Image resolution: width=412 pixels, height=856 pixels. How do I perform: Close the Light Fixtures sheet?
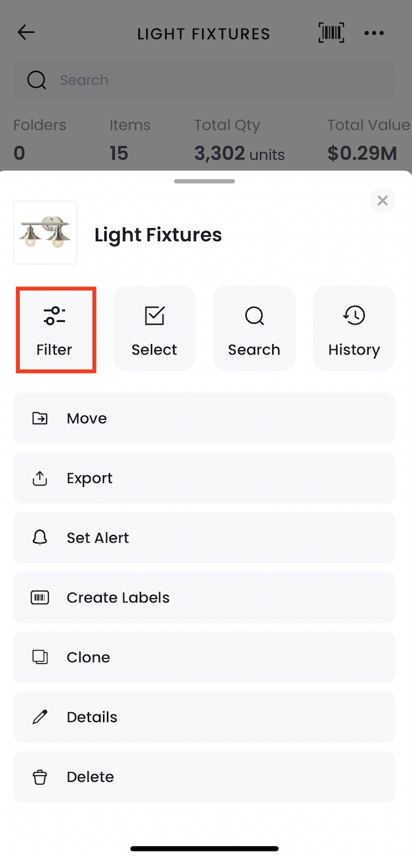coord(382,201)
